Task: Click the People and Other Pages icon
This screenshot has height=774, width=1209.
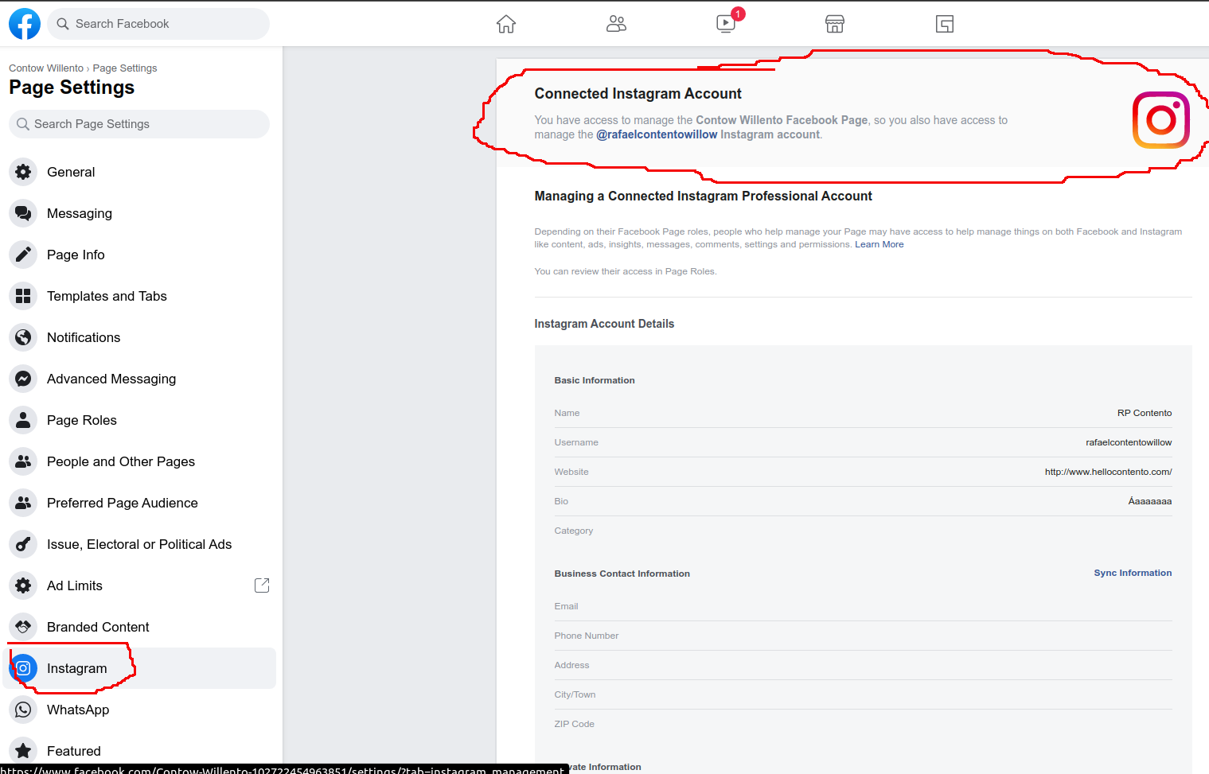Action: coord(24,461)
